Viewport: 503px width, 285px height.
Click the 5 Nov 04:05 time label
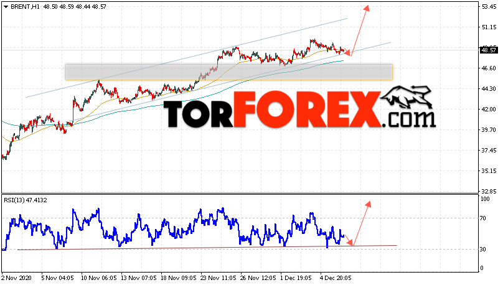(x=57, y=278)
